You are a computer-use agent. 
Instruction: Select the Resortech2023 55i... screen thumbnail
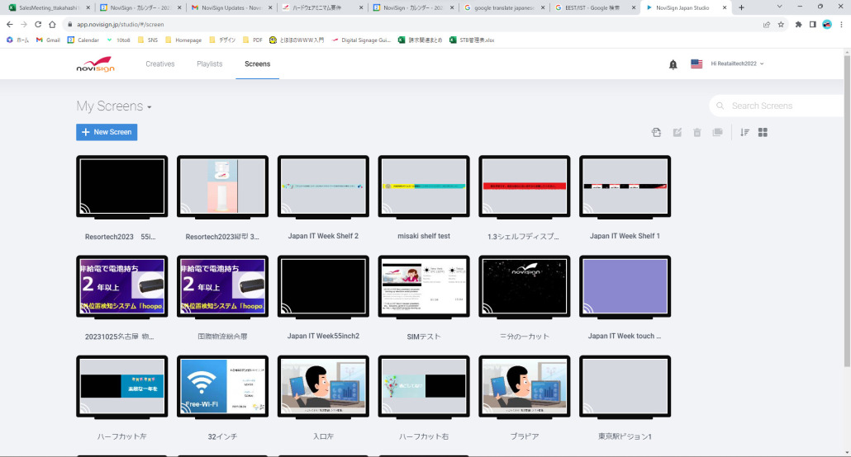122,186
